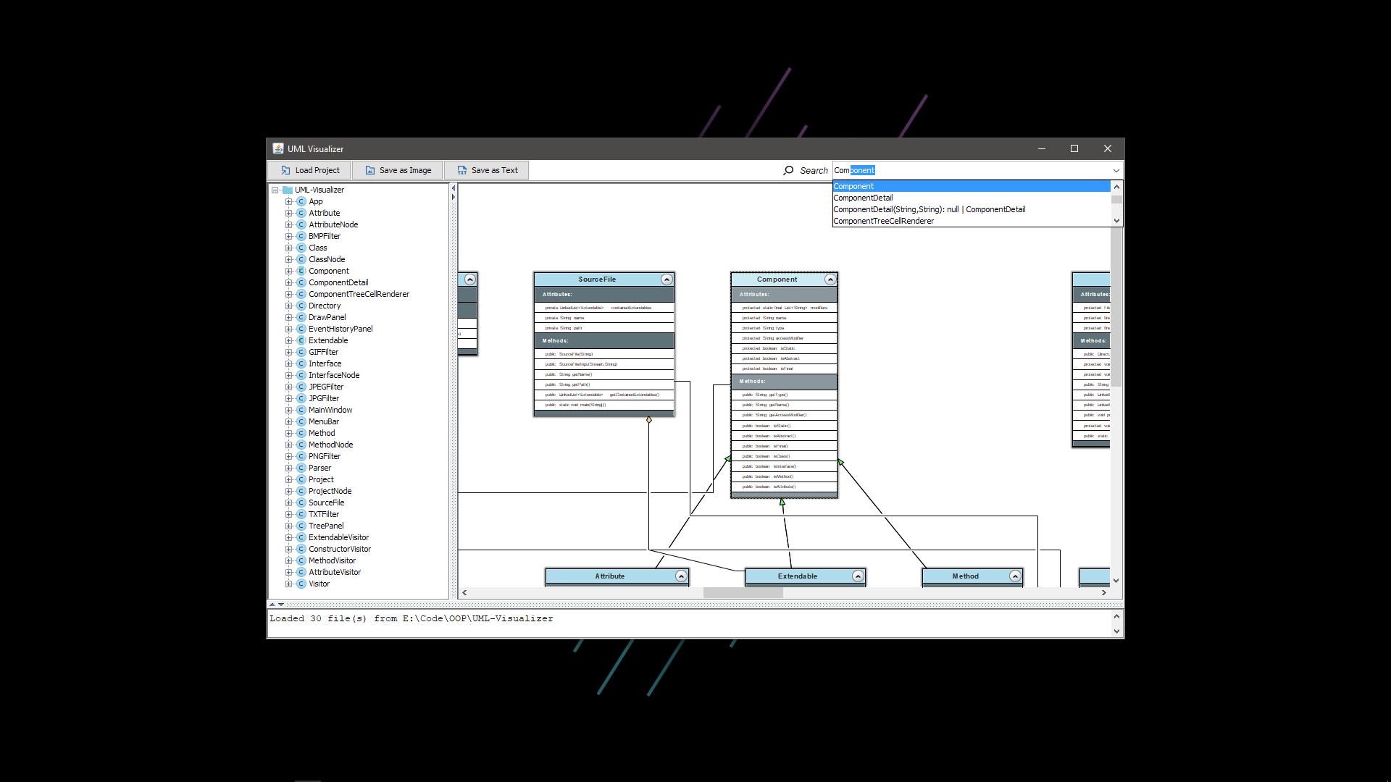The width and height of the screenshot is (1391, 782).
Task: Click the horizontal diagram scrollbar thumb
Action: 743,592
